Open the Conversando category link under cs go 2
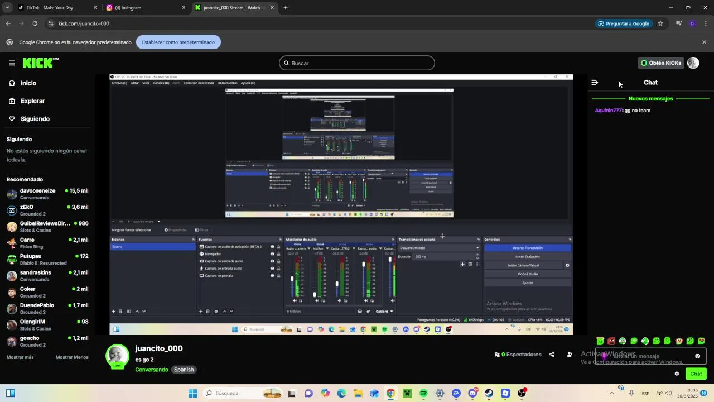 pyautogui.click(x=151, y=370)
